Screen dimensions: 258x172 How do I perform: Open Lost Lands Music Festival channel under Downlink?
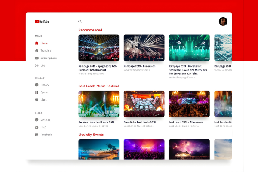pyautogui.click(x=138, y=126)
